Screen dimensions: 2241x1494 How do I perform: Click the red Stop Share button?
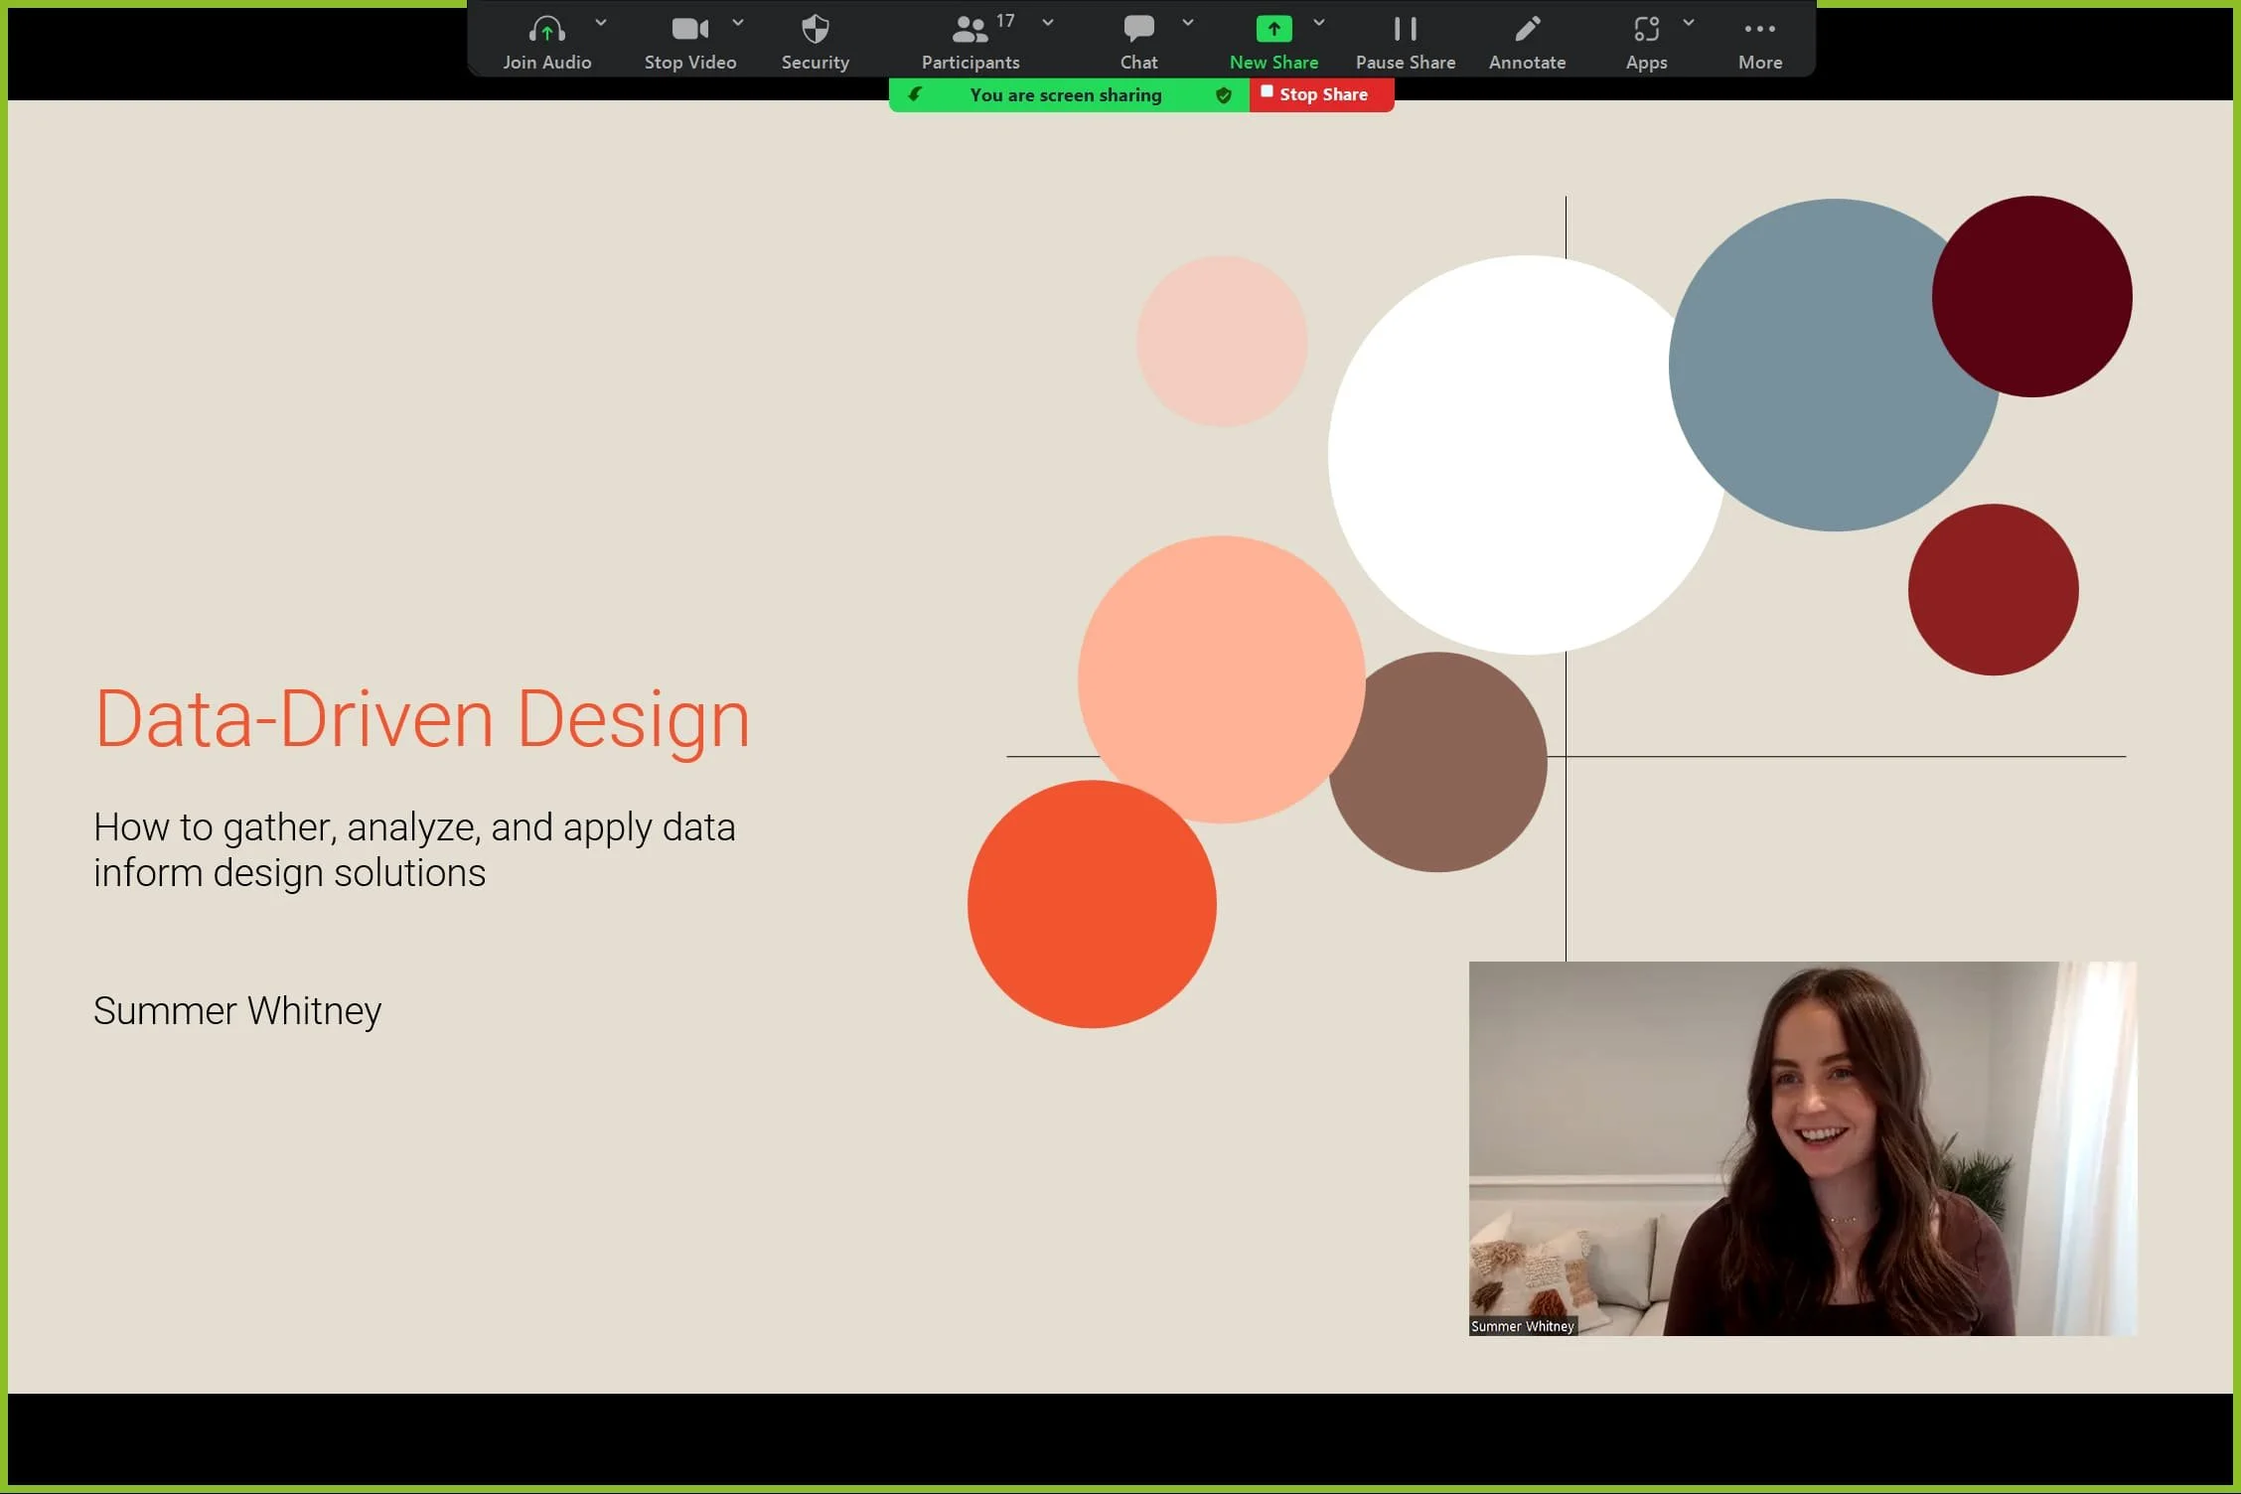pos(1321,94)
